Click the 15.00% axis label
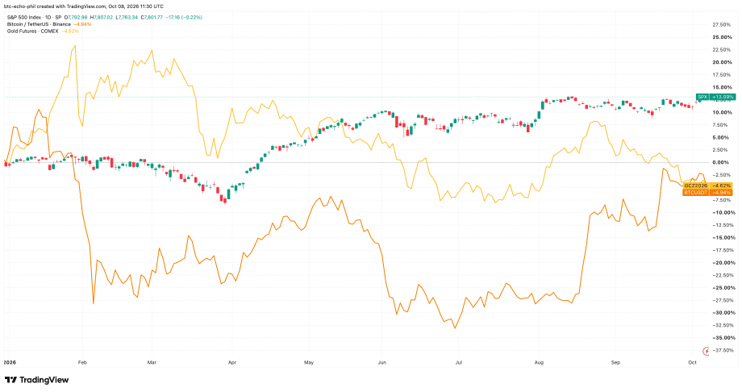The image size is (742, 392). [721, 87]
